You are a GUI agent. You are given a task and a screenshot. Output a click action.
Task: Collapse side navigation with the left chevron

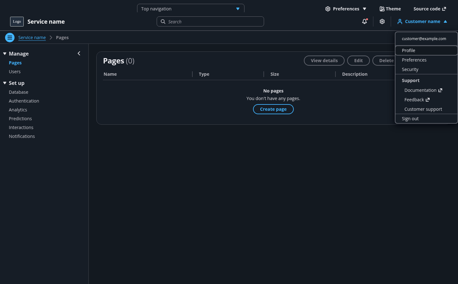pos(79,53)
